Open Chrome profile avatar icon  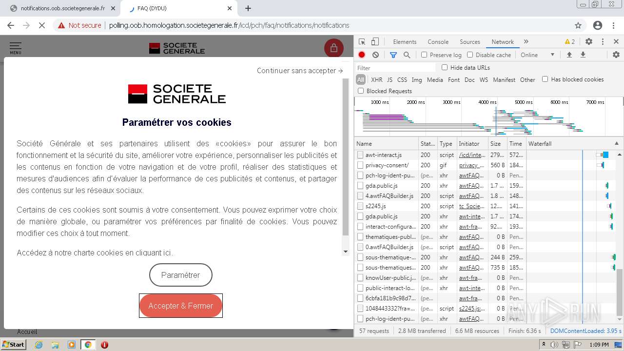pos(598,25)
